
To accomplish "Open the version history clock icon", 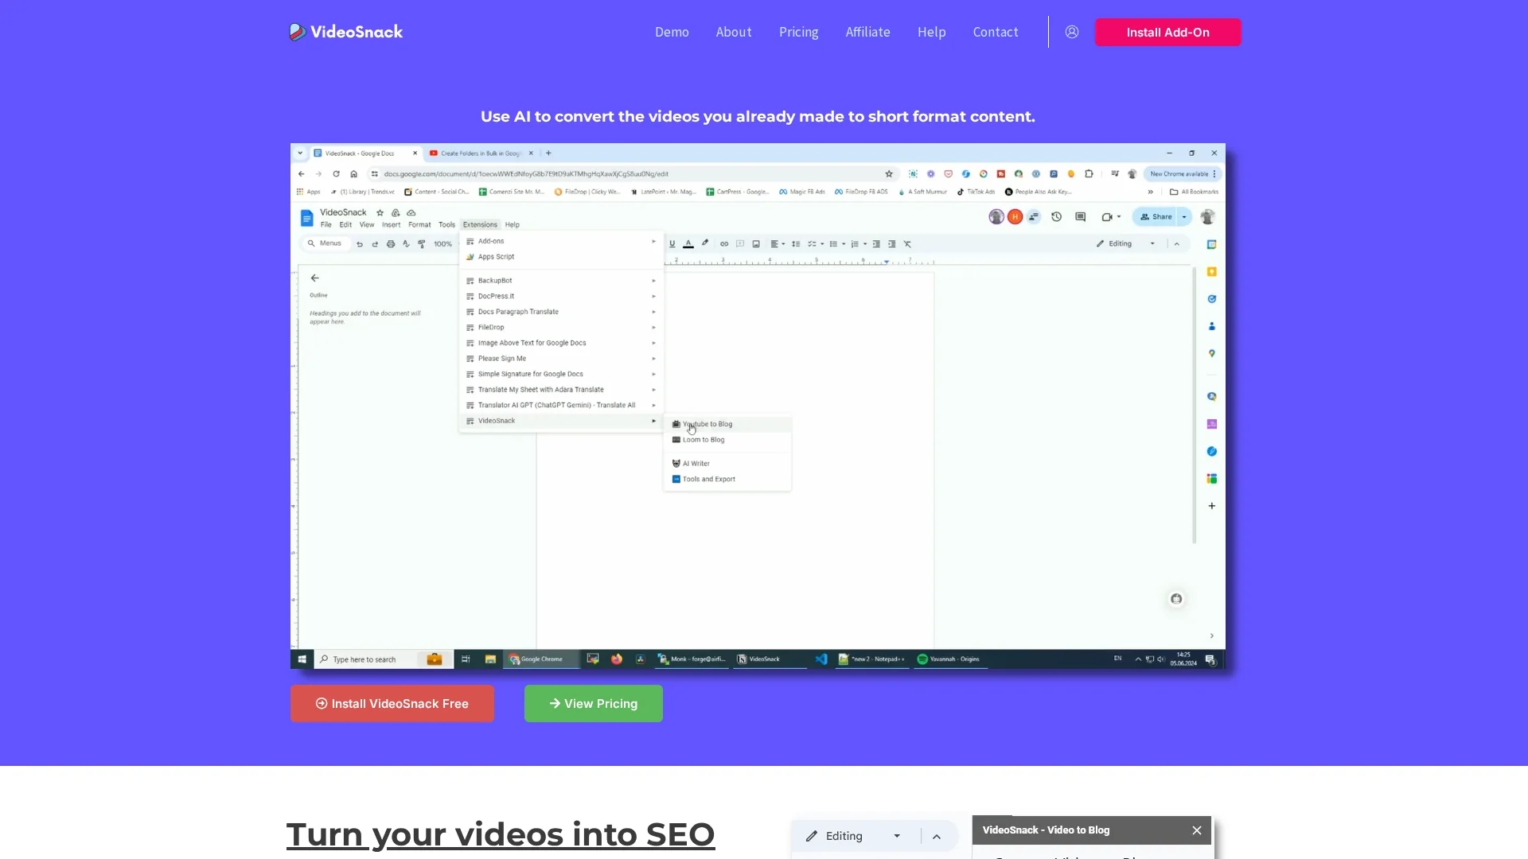I will point(1056,216).
